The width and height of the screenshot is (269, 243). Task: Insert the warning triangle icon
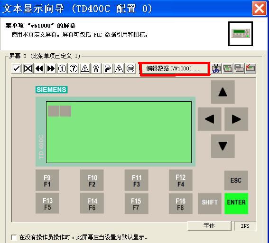(85, 68)
